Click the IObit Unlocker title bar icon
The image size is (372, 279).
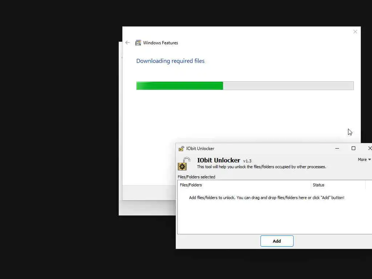pyautogui.click(x=181, y=149)
